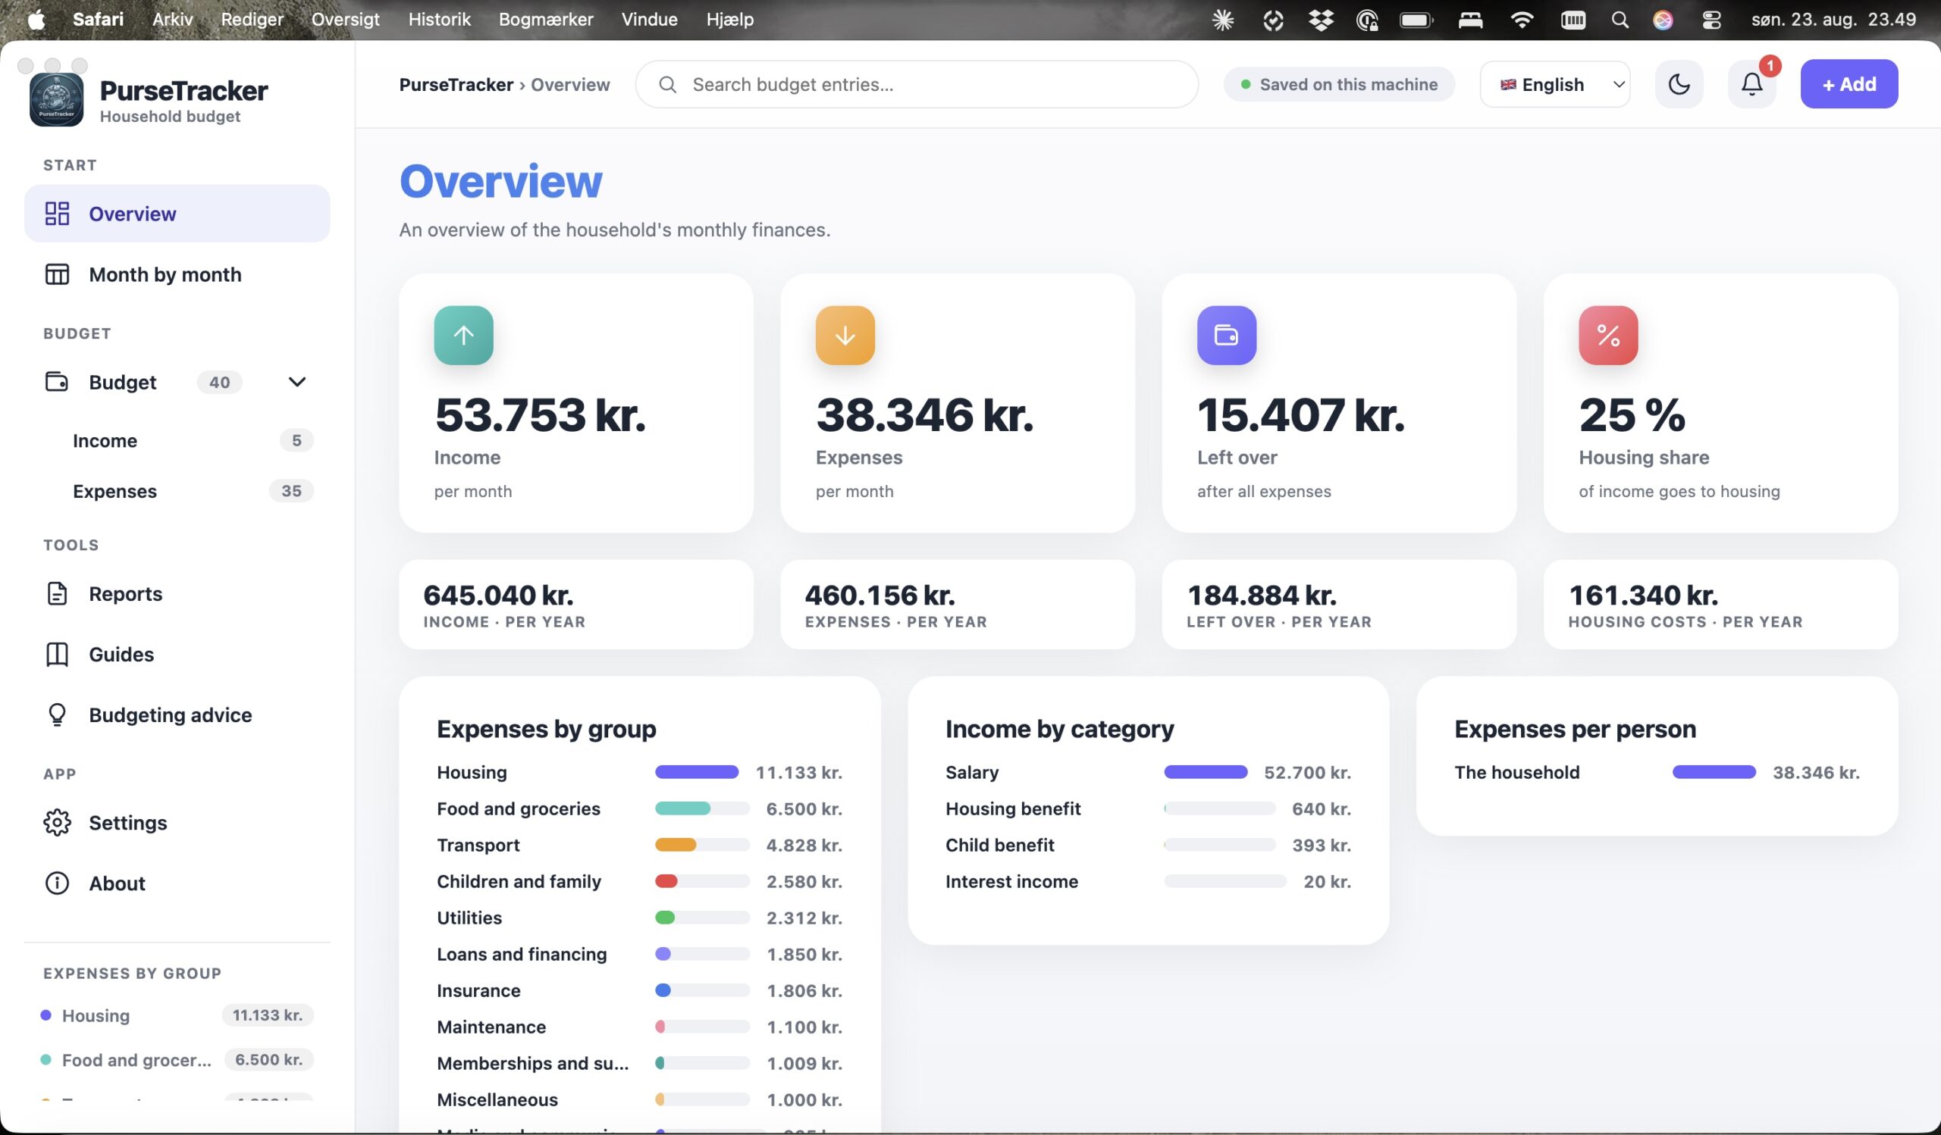Open the Overview grid icon in sidebar

(57, 213)
